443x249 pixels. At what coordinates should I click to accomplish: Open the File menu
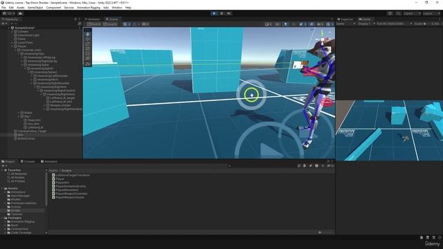tap(3, 8)
